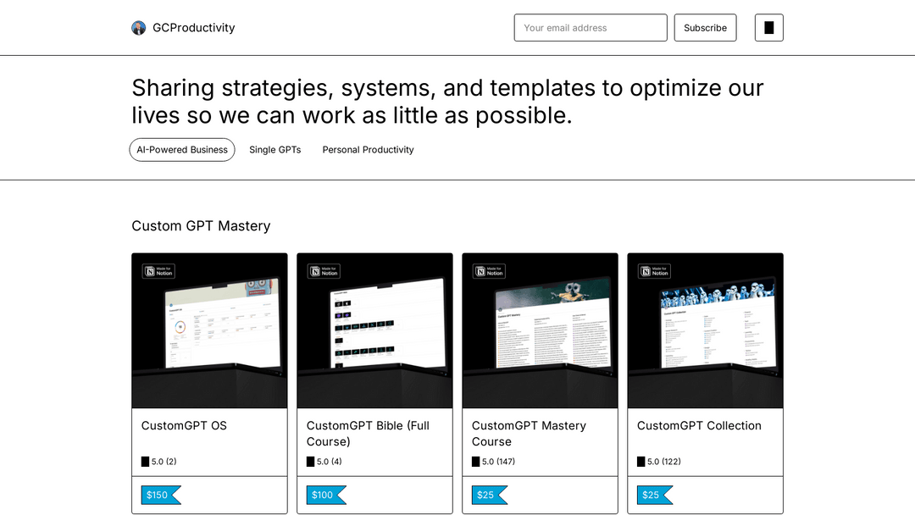Screen dimensions: 915x515
Task: Focus the email address input field
Action: (x=590, y=28)
